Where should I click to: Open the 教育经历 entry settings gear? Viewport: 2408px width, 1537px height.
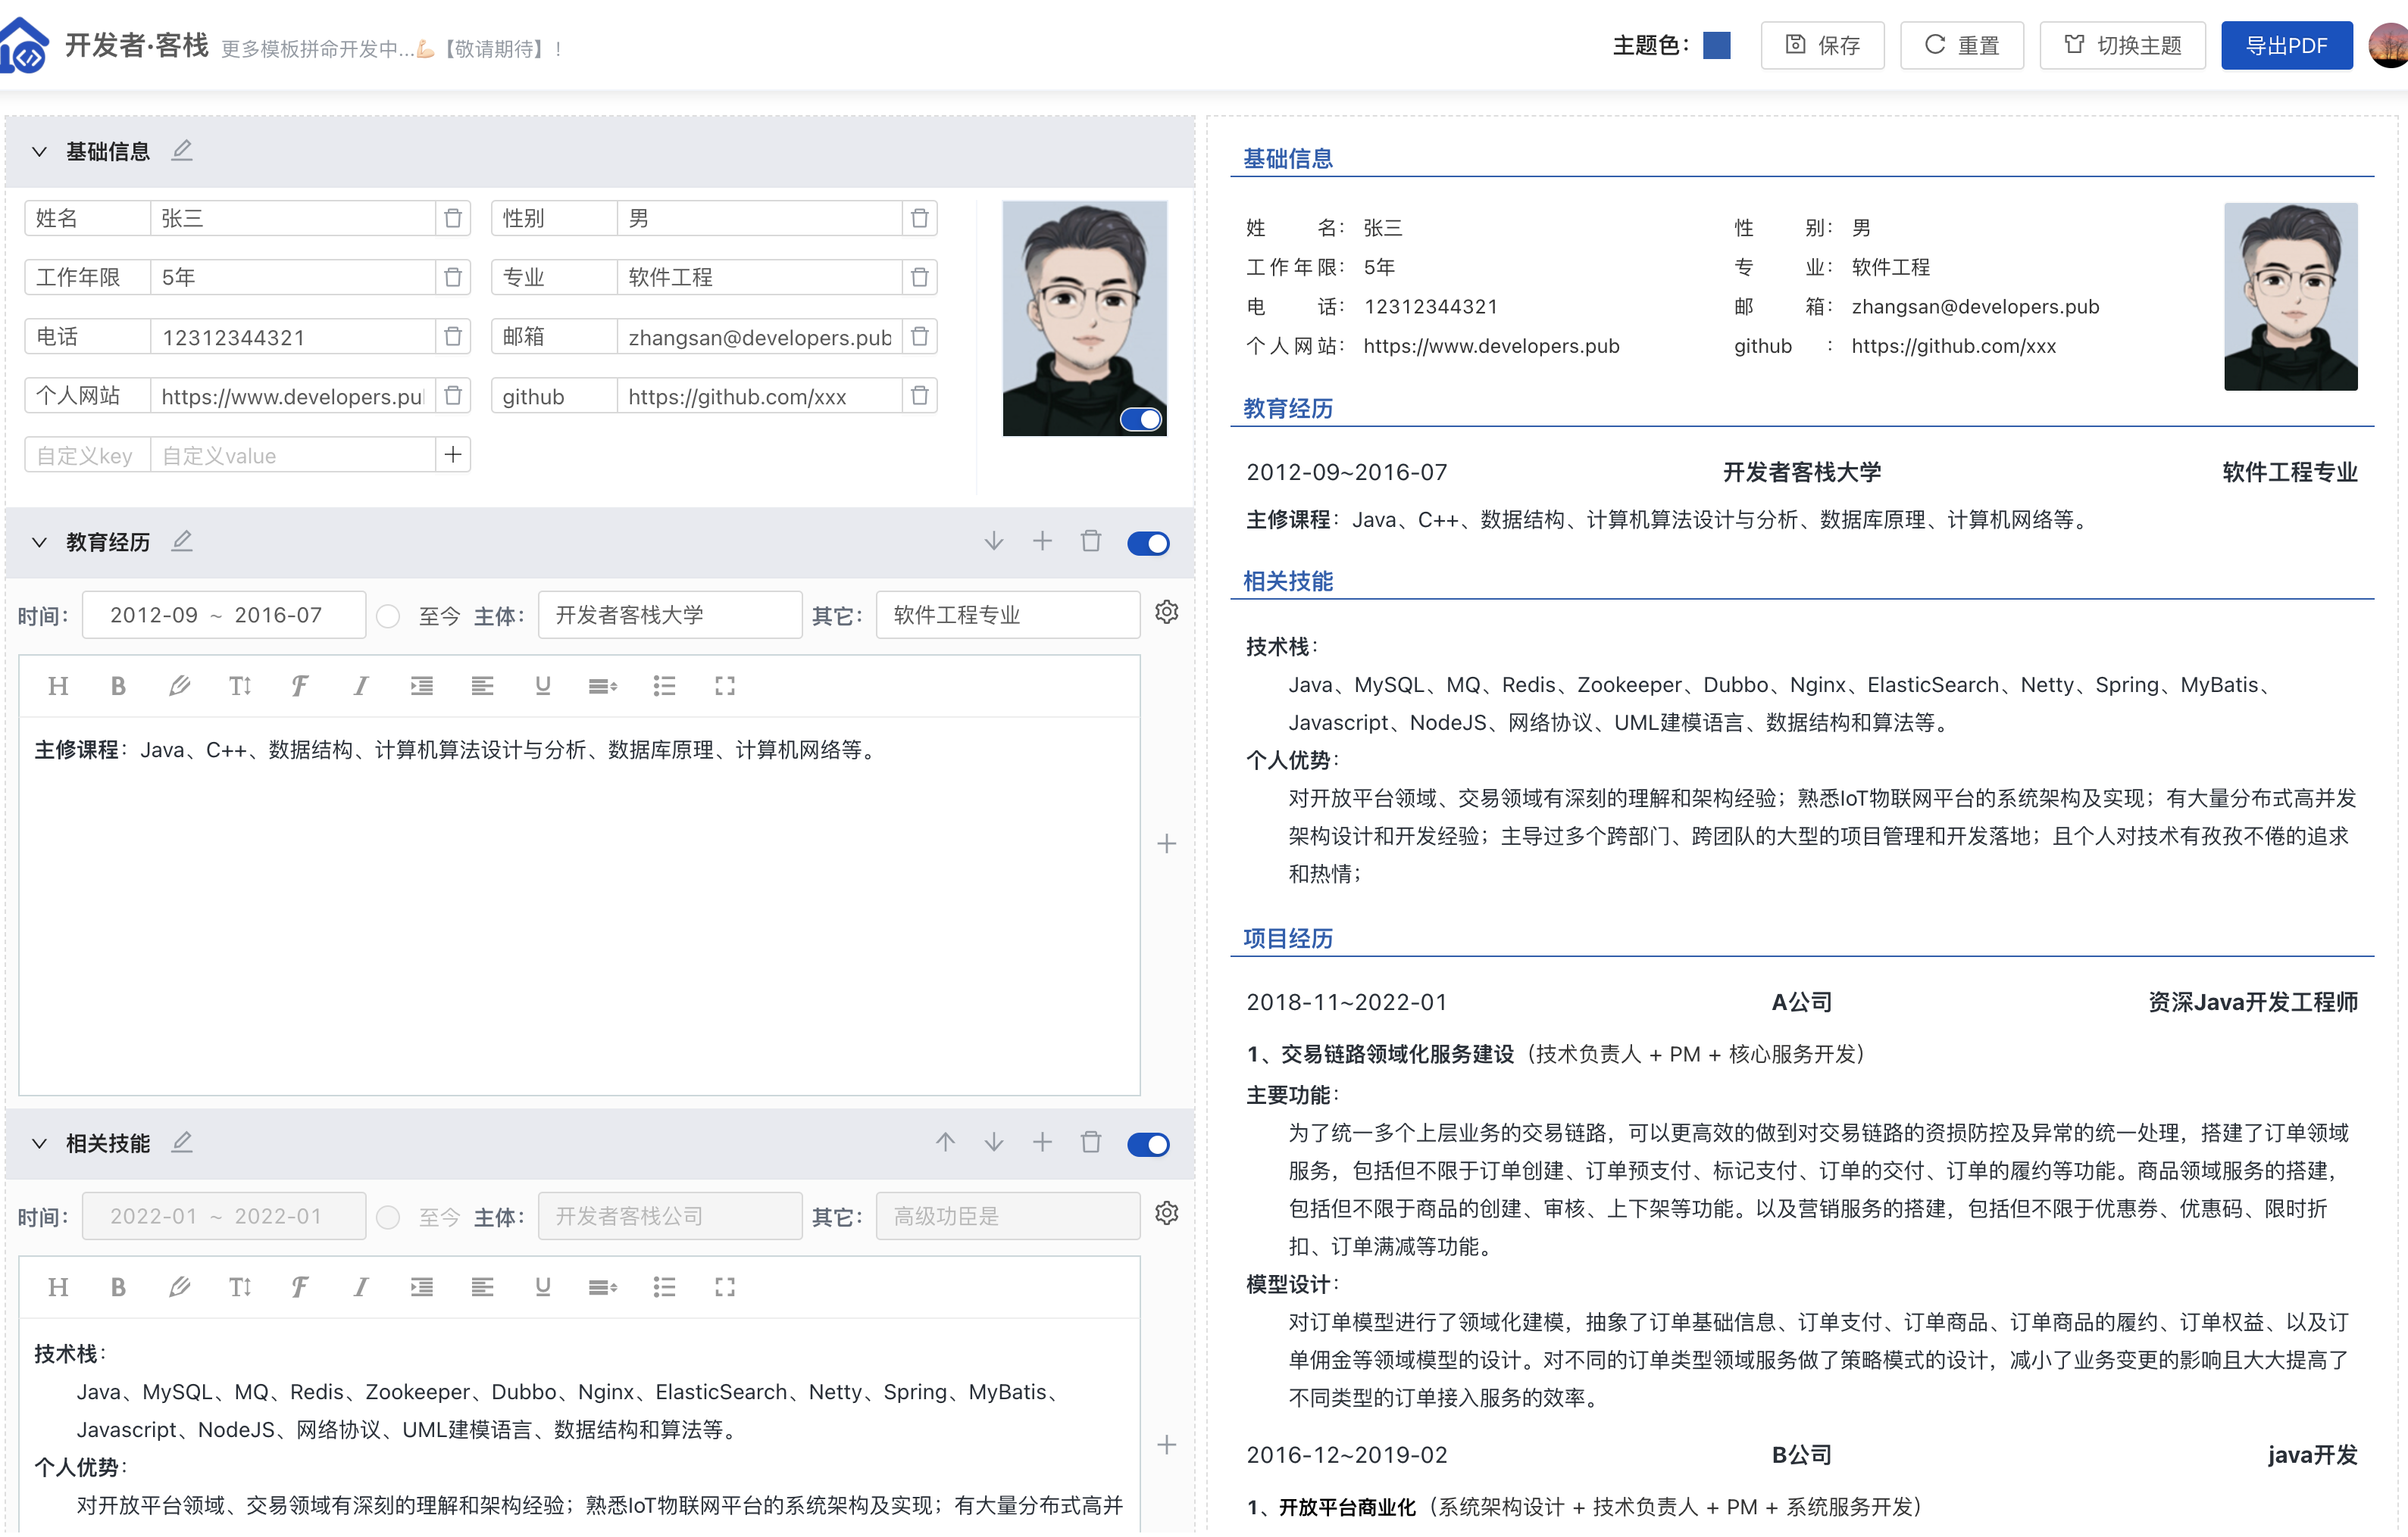click(x=1167, y=612)
